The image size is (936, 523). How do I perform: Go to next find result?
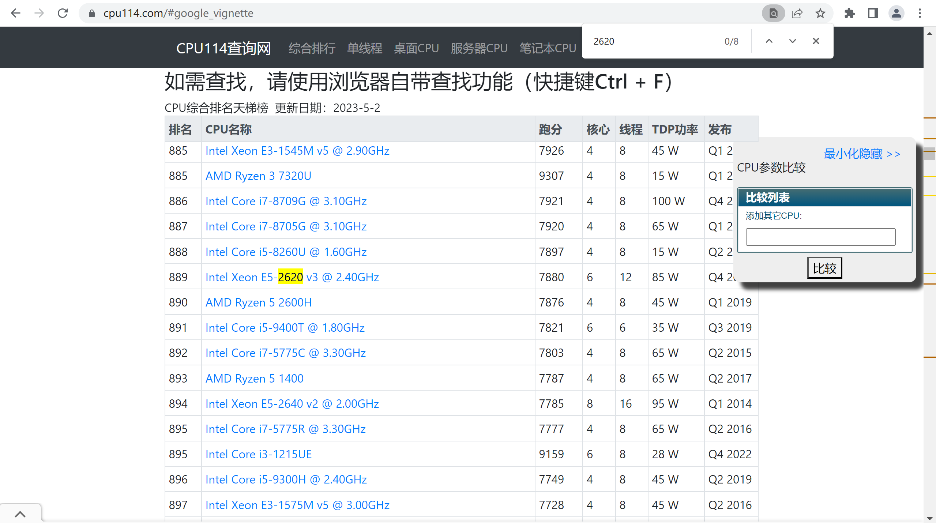tap(792, 41)
